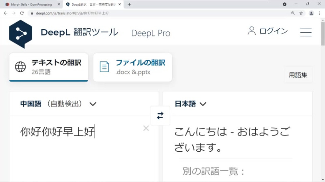Switch to Morph Balls - OpenProcessing tab
The image size is (325, 182).
(31, 4)
